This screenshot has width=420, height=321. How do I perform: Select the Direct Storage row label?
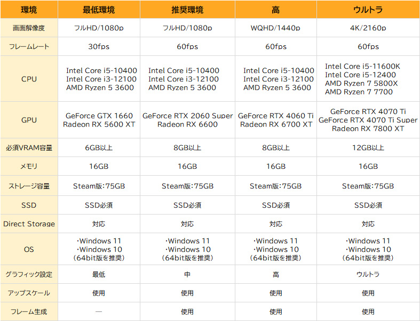[x=29, y=224]
